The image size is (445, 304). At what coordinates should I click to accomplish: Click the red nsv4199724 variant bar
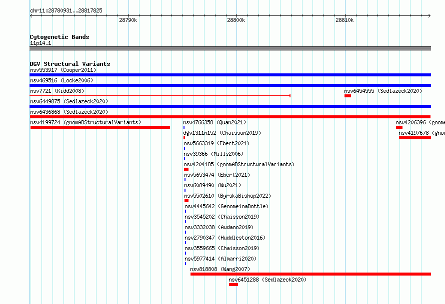click(100, 127)
